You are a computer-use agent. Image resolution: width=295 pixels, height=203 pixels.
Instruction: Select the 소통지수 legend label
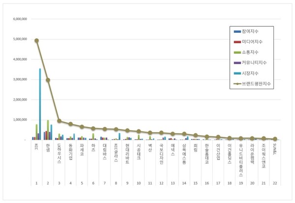point(250,52)
